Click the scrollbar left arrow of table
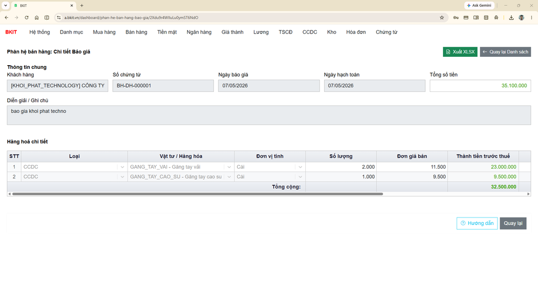538x289 pixels. 9,194
